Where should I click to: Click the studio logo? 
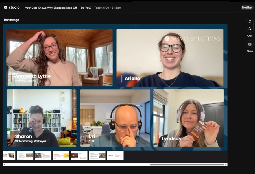pos(12,7)
